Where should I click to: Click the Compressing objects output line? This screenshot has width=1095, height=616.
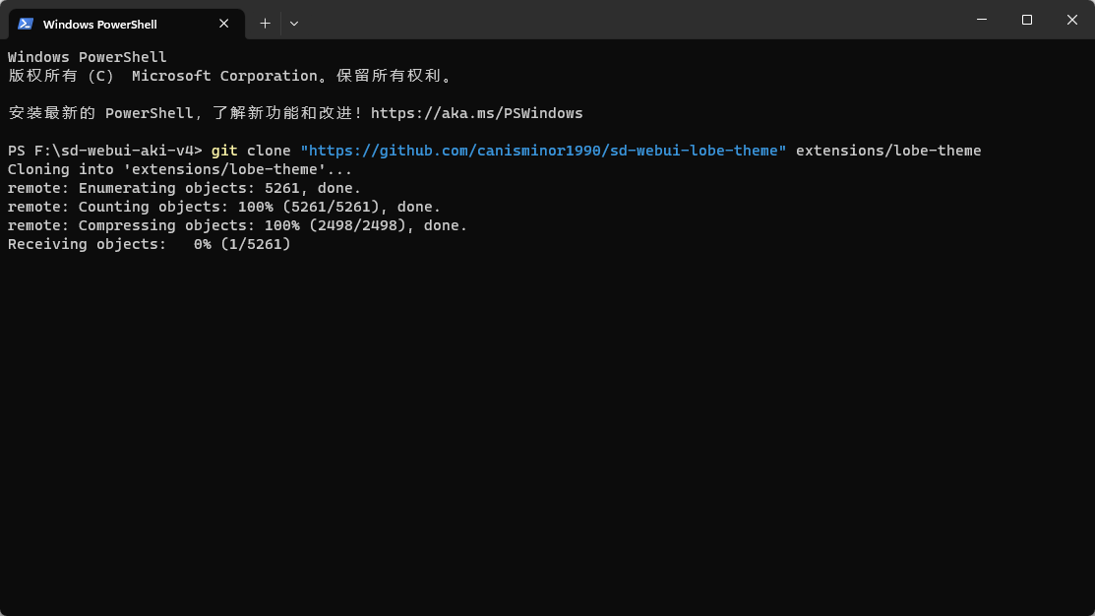(237, 225)
